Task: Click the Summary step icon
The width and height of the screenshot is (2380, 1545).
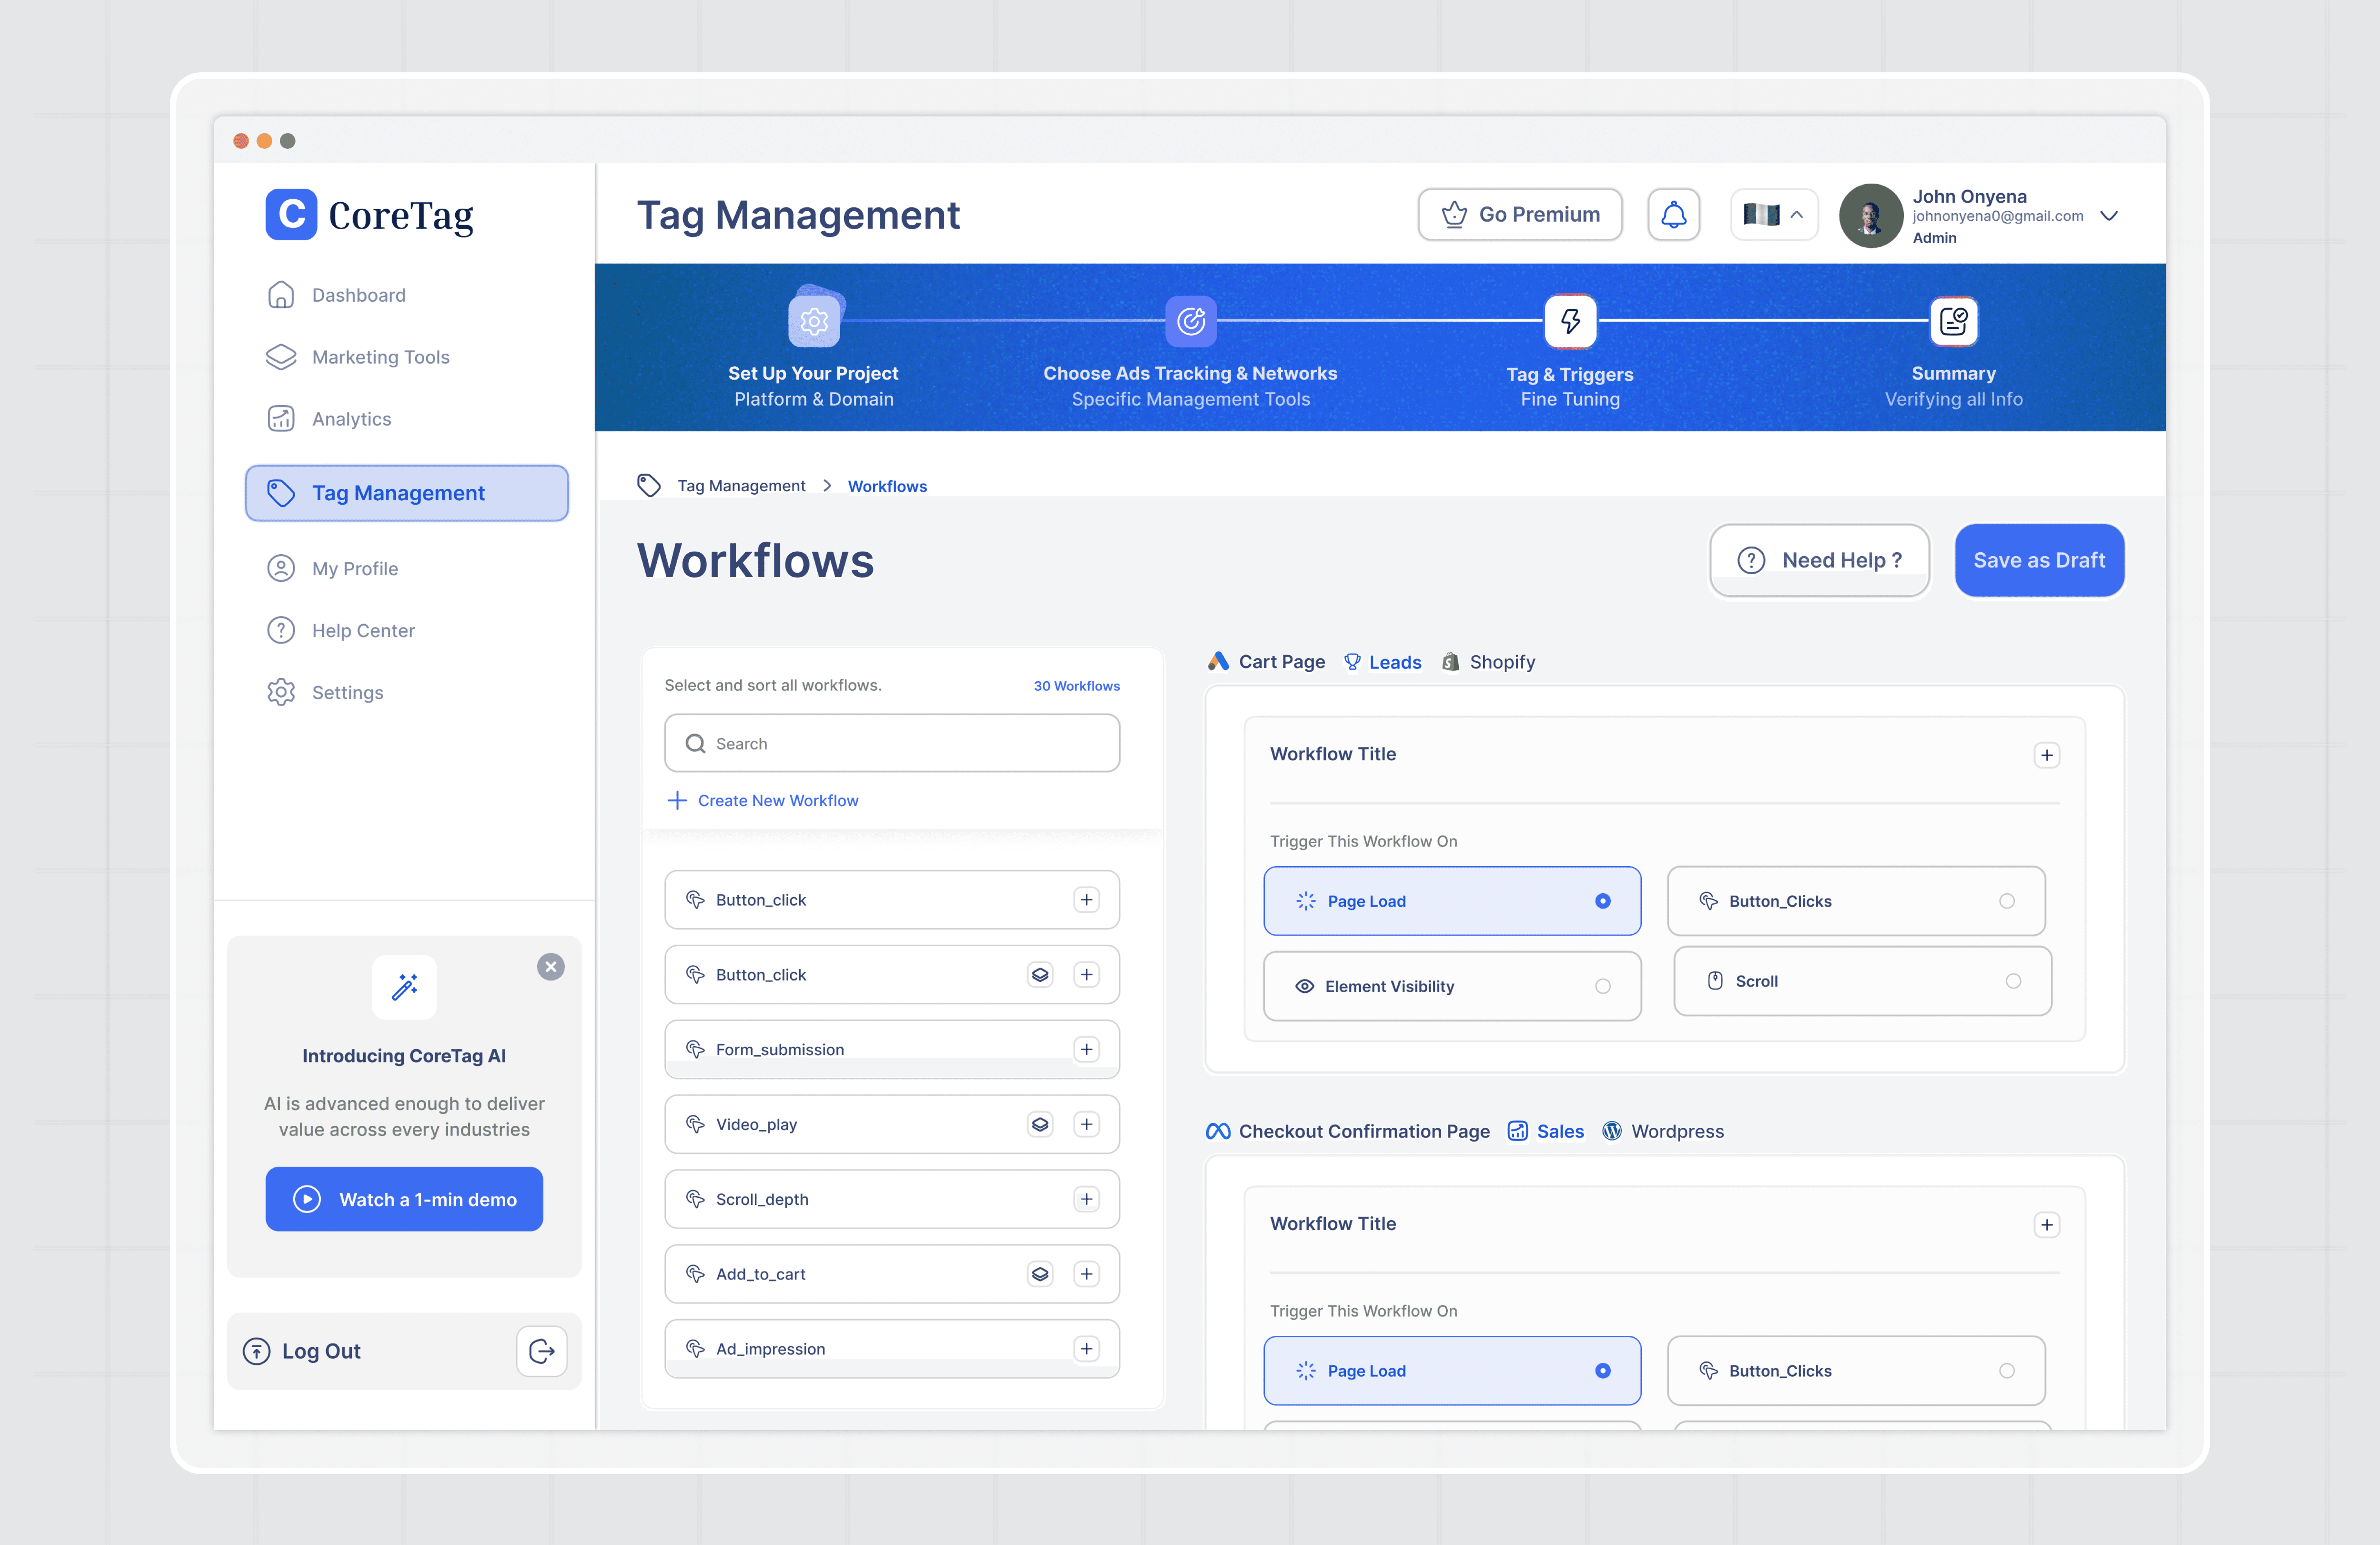Action: tap(1953, 321)
